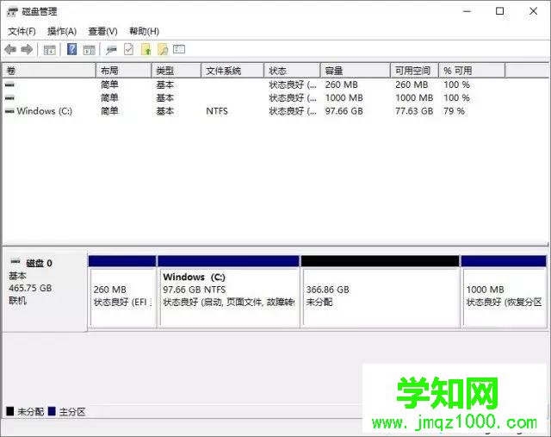This screenshot has height=437, width=551.
Task: Click the drive icon next to Windows (C:)
Action: (x=9, y=111)
